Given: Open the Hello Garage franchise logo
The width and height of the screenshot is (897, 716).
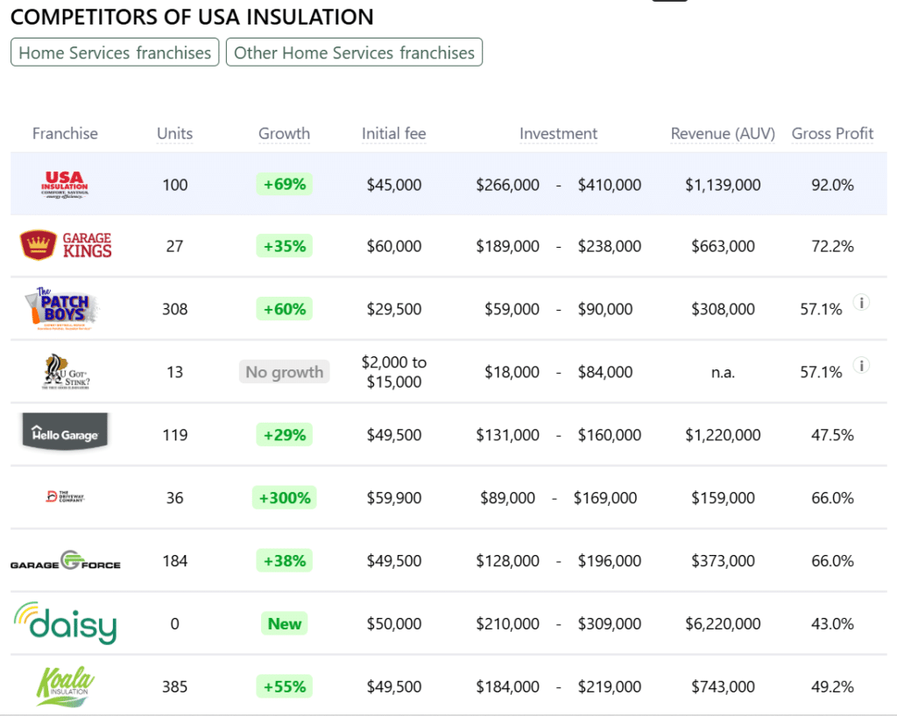Looking at the screenshot, I should pos(65,432).
